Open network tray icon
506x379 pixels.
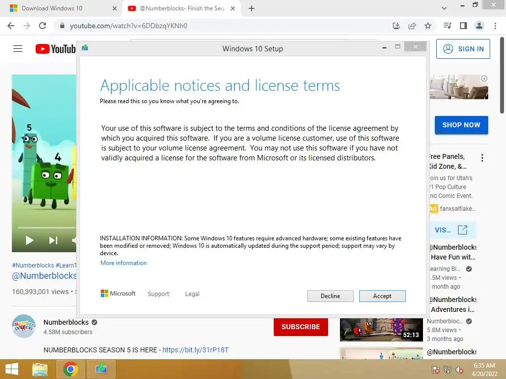pos(448,369)
